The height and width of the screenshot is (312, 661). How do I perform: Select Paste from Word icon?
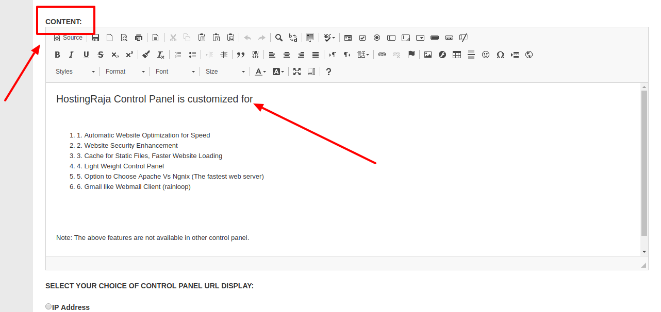click(231, 38)
